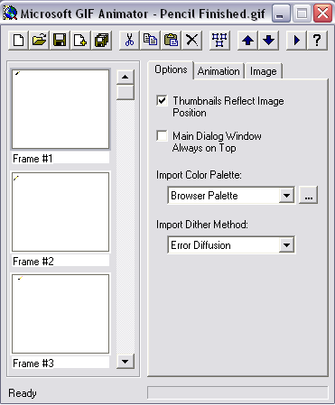
Task: Cut the selected frame with the scissors icon
Action: tap(129, 40)
